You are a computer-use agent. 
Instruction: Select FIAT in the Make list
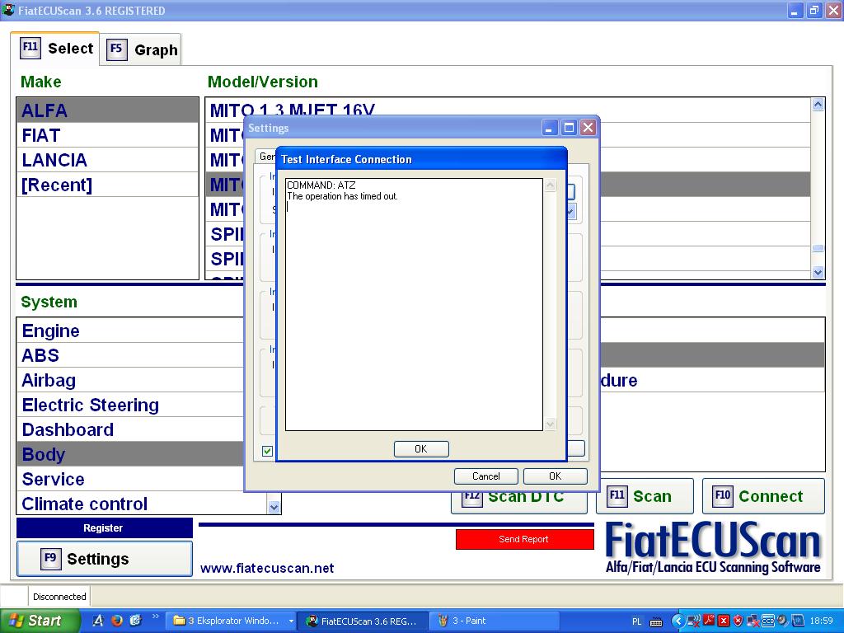tap(108, 135)
